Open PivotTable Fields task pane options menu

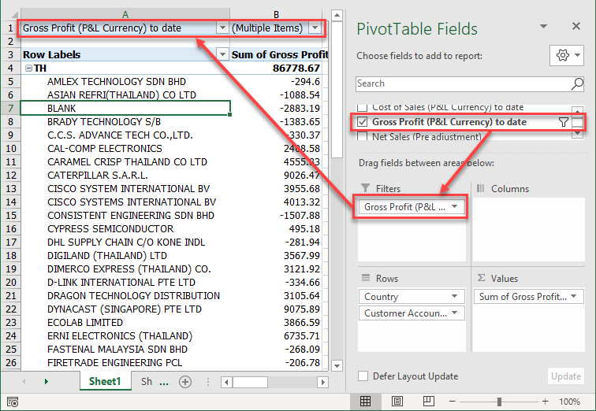(x=543, y=28)
